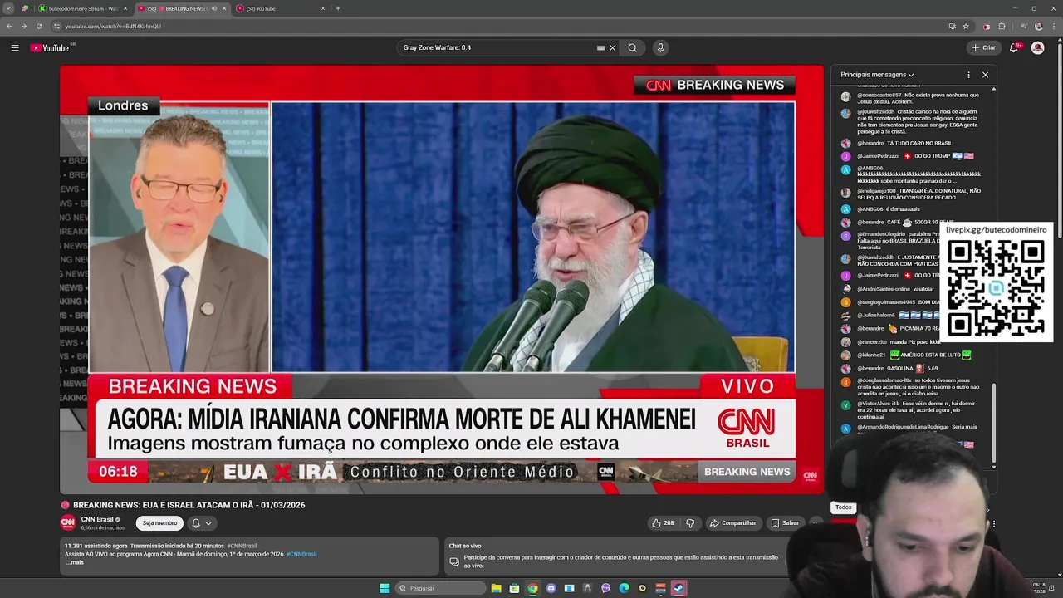
Task: Clear the search text with X
Action: pyautogui.click(x=613, y=47)
